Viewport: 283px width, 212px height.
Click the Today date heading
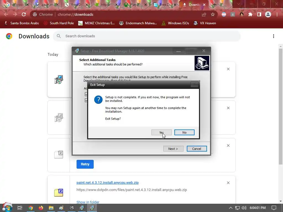[x=53, y=54]
